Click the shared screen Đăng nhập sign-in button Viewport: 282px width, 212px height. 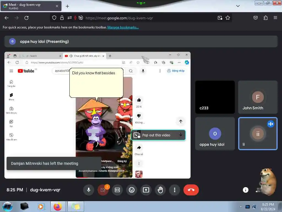176,71
